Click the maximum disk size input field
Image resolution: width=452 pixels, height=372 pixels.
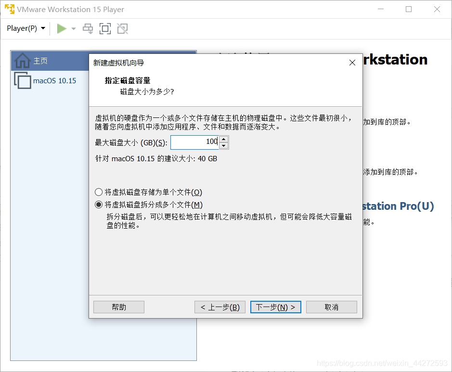[x=194, y=142]
